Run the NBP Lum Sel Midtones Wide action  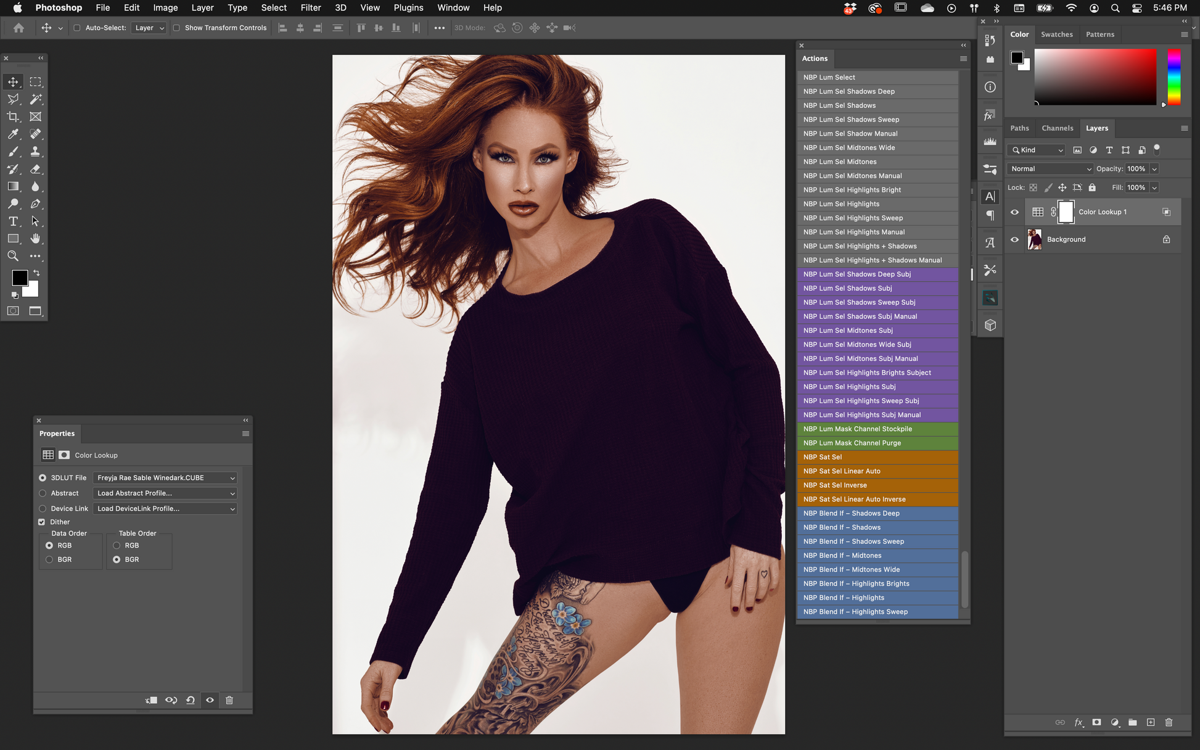tap(878, 147)
